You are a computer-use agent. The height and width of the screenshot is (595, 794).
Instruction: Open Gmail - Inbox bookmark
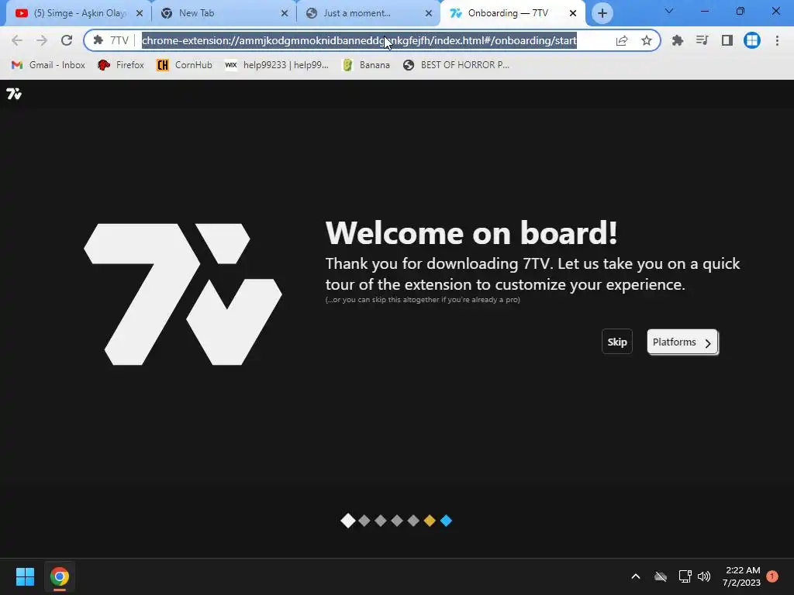[48, 65]
